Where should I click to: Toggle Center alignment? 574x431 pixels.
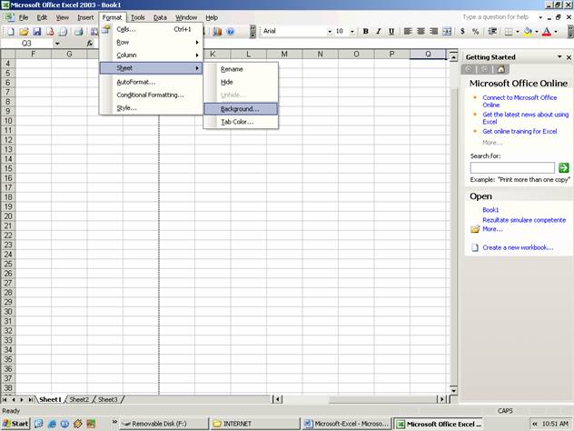421,32
